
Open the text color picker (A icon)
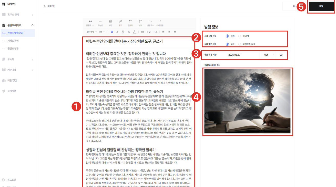[x=134, y=32]
